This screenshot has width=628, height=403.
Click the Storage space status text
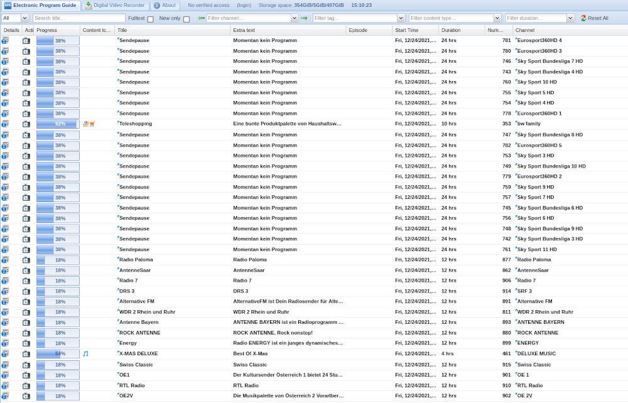[301, 6]
